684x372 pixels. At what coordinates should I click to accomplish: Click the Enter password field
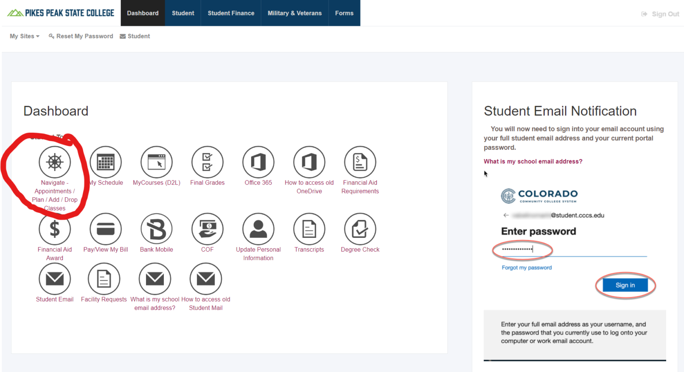pos(574,249)
